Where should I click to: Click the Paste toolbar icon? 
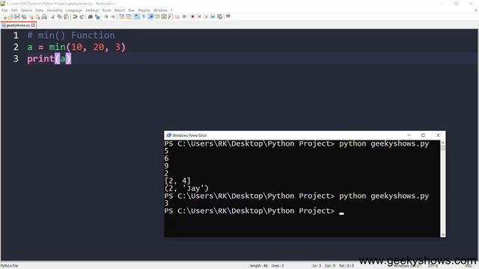(67, 16)
